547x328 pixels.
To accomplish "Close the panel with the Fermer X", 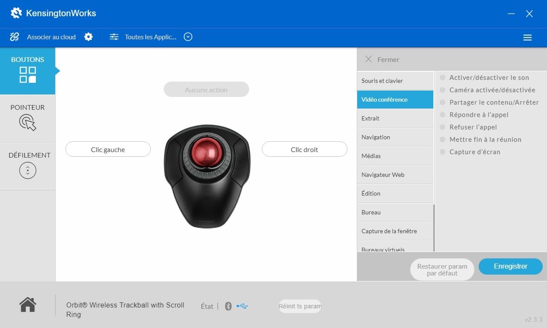I will 368,59.
